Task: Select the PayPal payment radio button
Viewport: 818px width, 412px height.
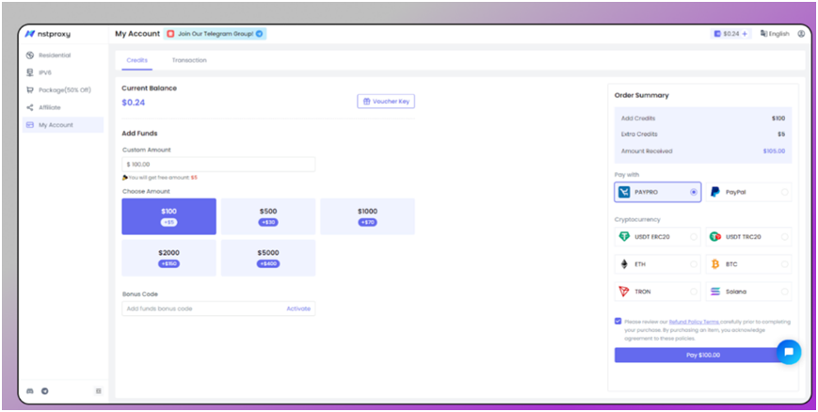Action: coord(784,192)
